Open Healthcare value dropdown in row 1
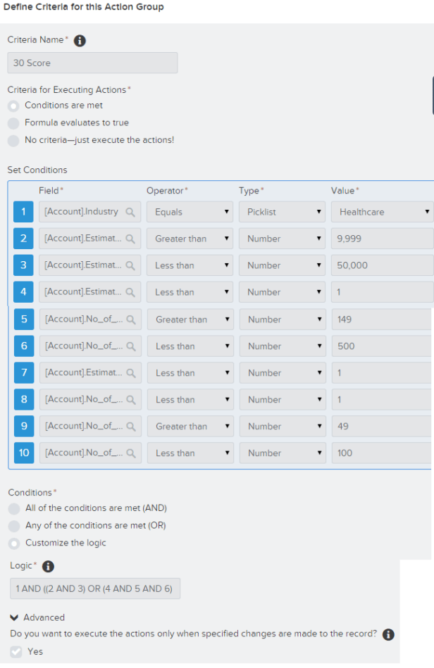This screenshot has height=668, width=434. point(383,212)
